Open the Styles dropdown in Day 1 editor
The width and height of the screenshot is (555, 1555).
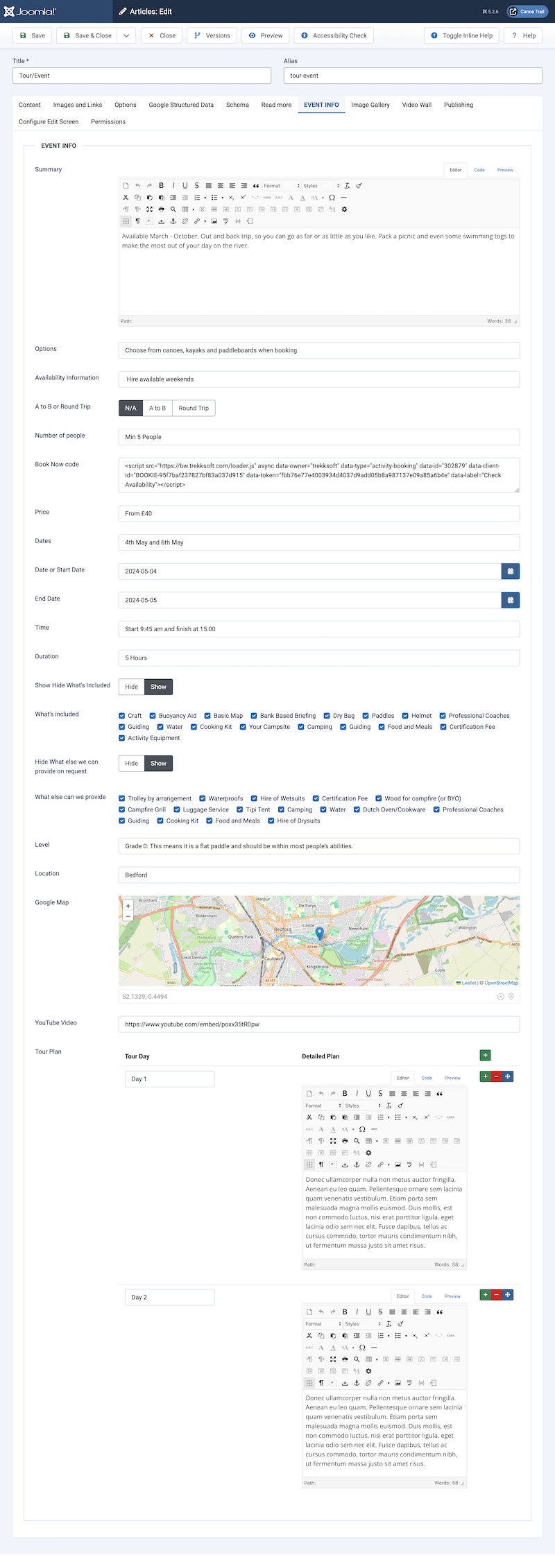point(362,1106)
